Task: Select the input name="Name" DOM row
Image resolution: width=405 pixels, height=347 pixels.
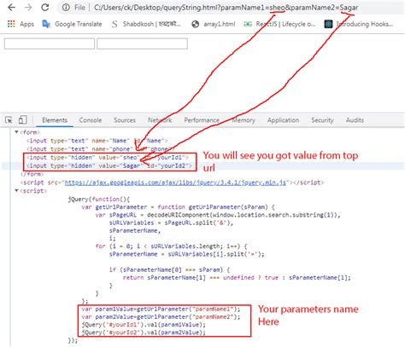Action: [x=97, y=141]
